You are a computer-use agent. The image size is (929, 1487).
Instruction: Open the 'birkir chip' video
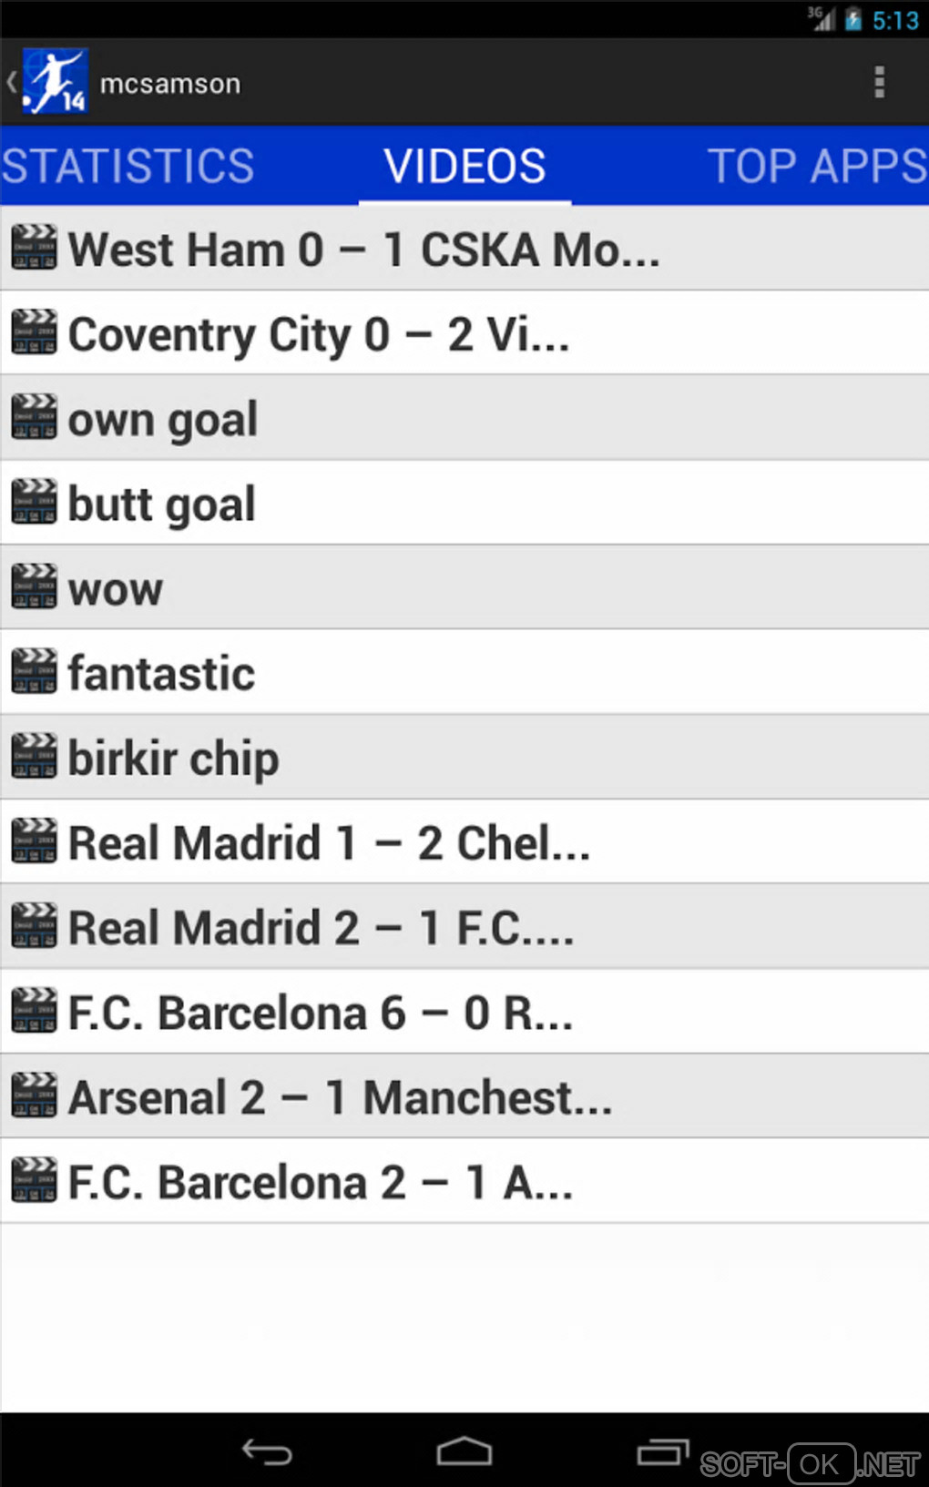[x=173, y=757]
